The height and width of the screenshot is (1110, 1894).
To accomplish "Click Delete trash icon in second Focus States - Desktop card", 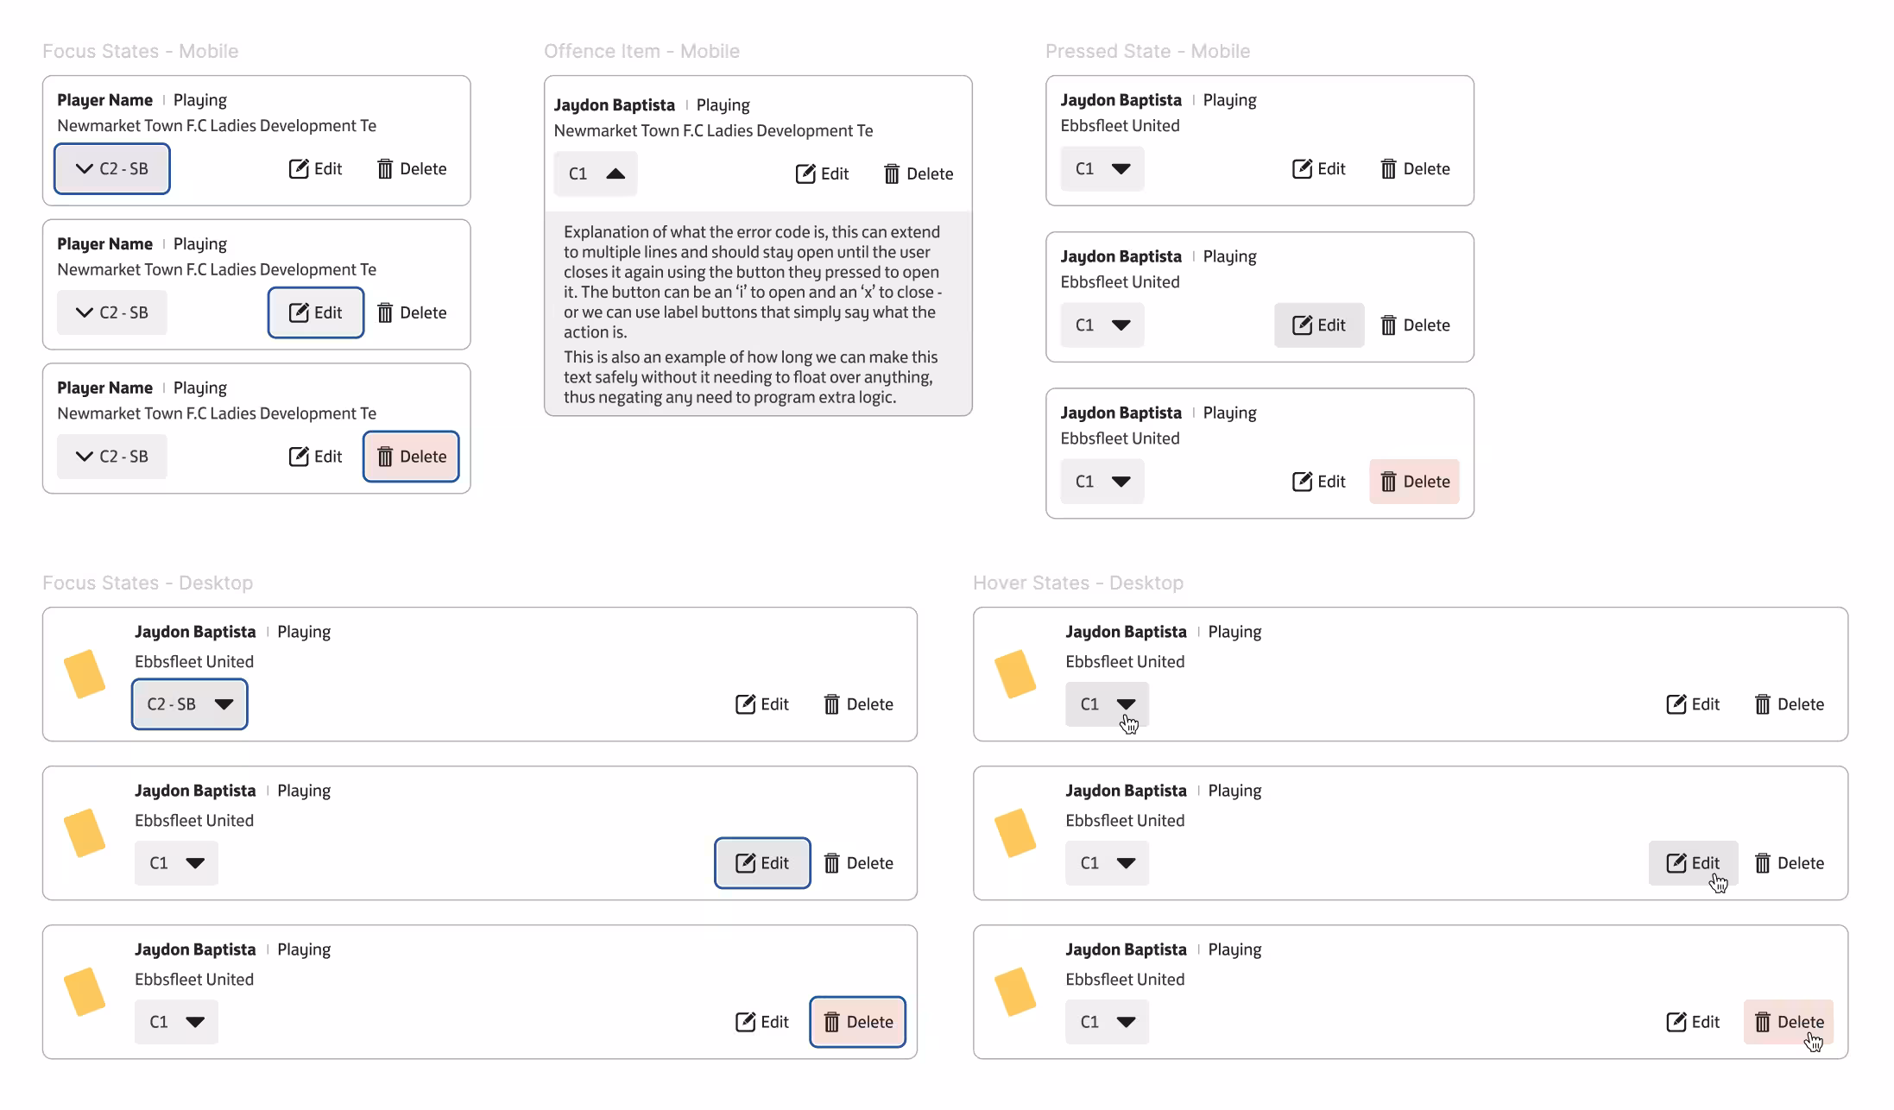I will pos(831,863).
